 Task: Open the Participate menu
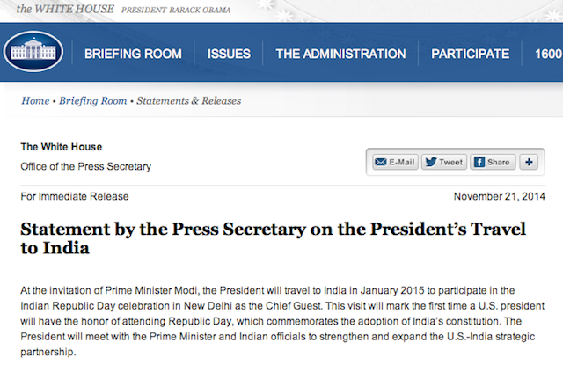470,54
